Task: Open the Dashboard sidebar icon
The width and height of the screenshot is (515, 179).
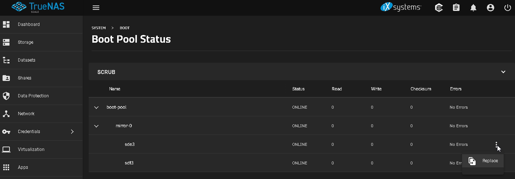Action: click(6, 24)
